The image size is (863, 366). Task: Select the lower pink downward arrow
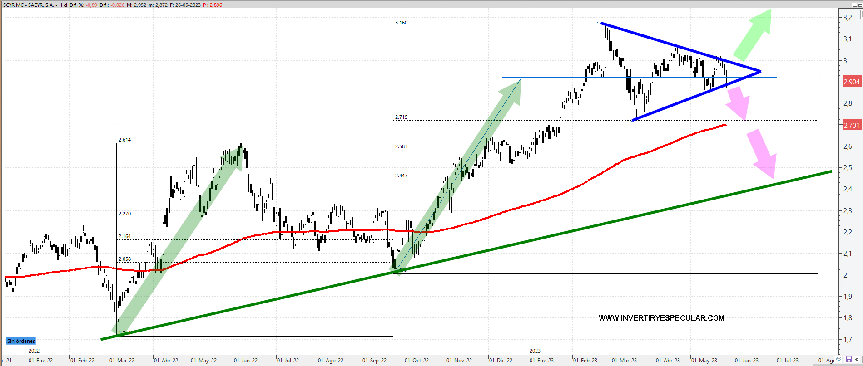point(763,153)
